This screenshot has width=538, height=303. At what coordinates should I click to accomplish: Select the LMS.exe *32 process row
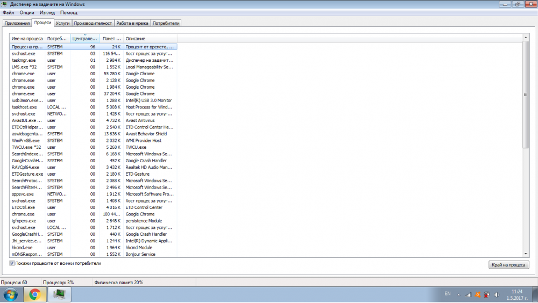point(93,67)
